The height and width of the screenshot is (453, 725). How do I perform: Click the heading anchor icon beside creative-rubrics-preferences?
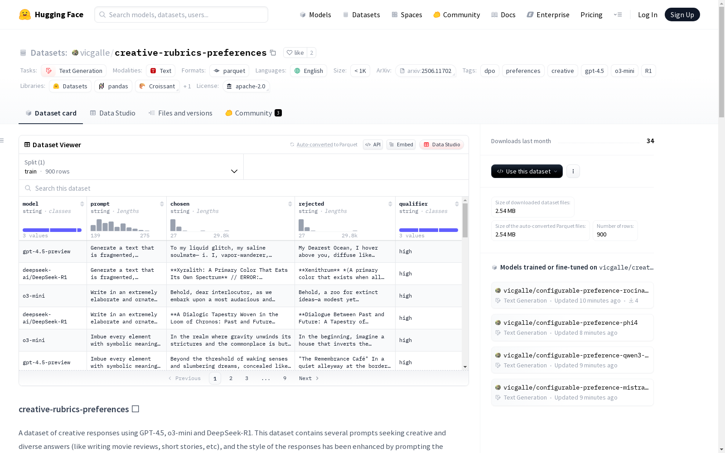[135, 409]
